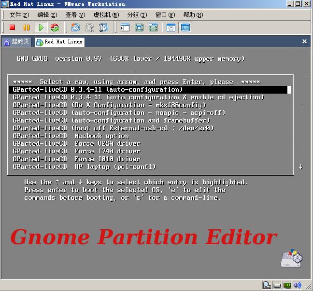
Task: Select the Force I810 driver entry
Action: (150, 159)
